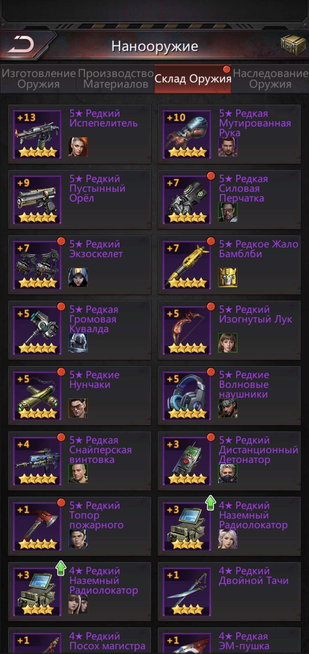
Task: Tap the red-haired hero portrait under Испепелитель
Action: (x=78, y=147)
